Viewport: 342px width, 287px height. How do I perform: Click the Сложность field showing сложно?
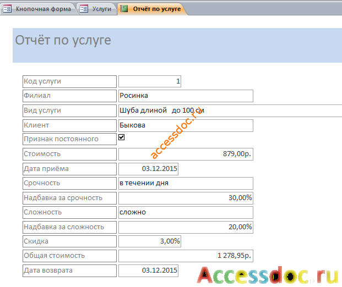(x=186, y=213)
